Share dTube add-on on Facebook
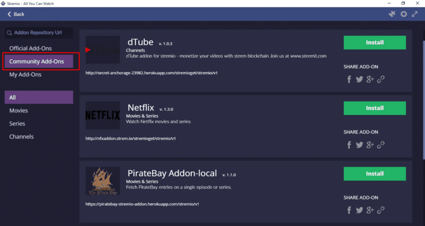Viewport: 425px width, 226px height. 349,79
